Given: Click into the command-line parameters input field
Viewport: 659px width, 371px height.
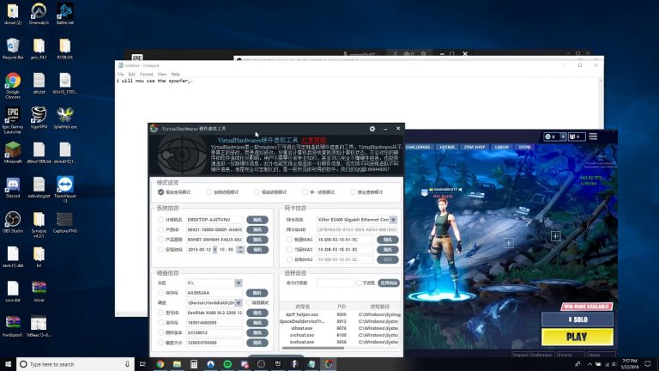Looking at the screenshot, I should pos(335,283).
